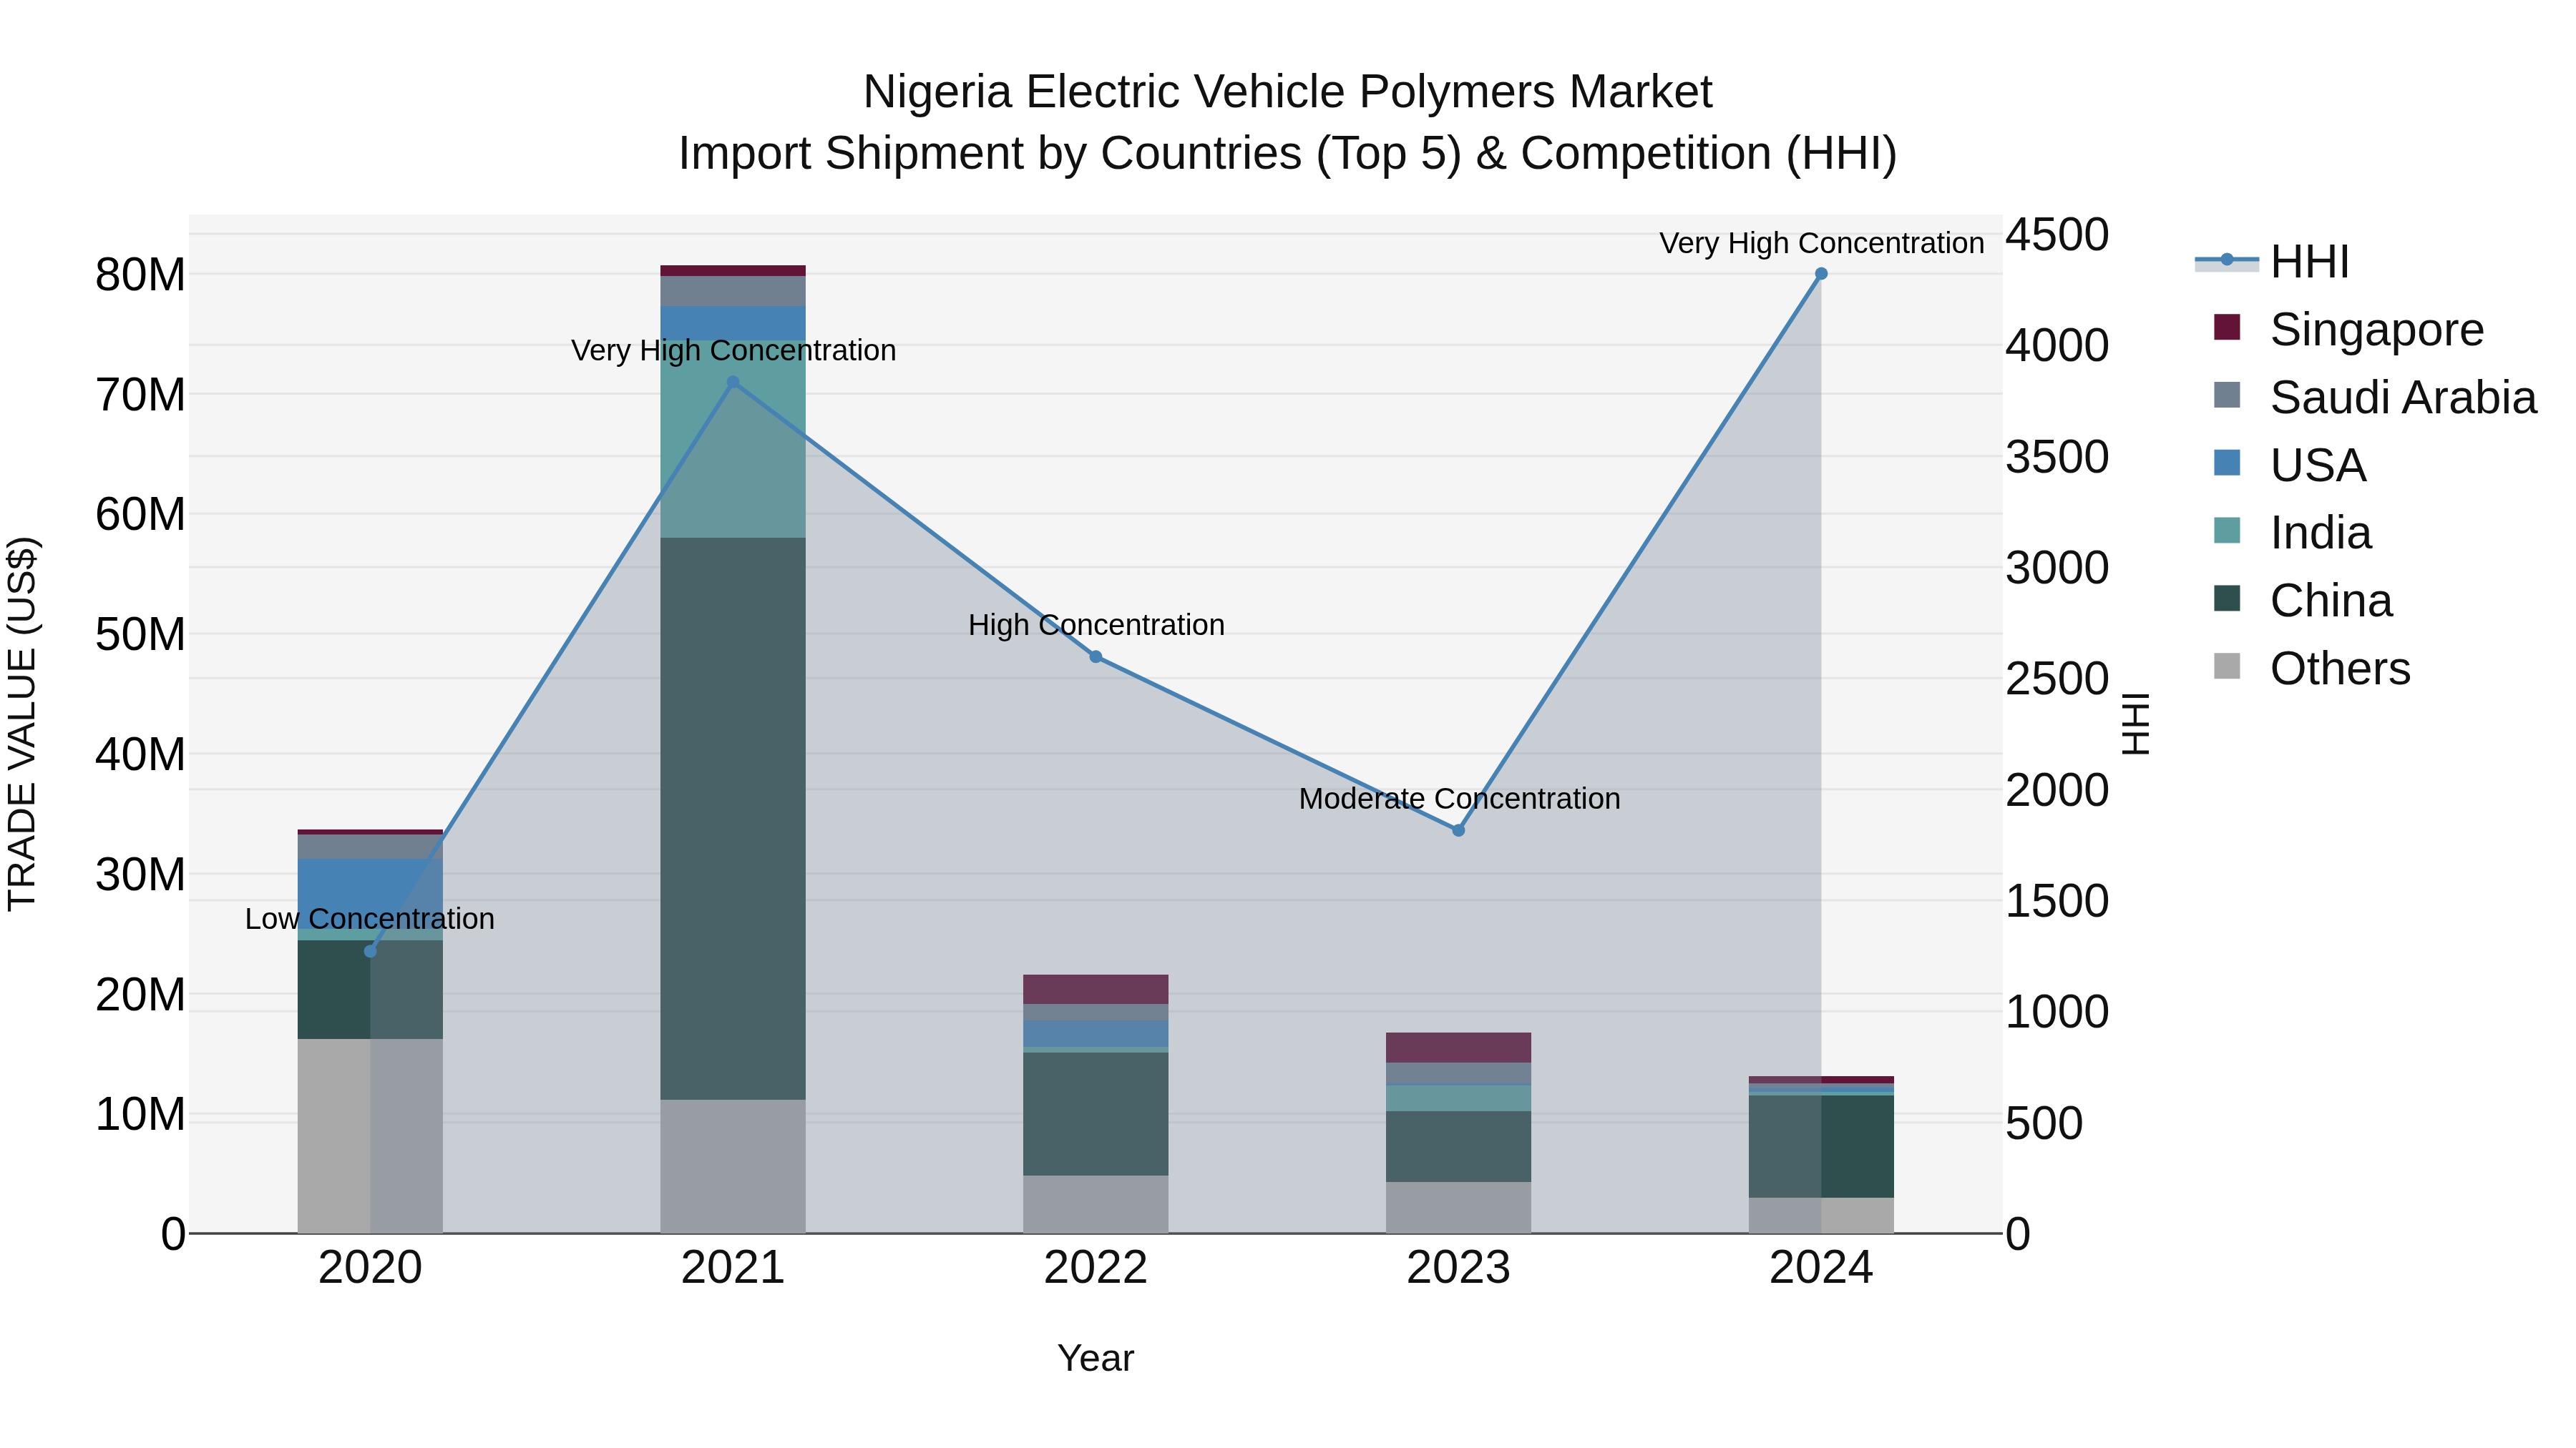Click the USA segment of 2020 bar
2576x1448 pixels.
pos(370,893)
